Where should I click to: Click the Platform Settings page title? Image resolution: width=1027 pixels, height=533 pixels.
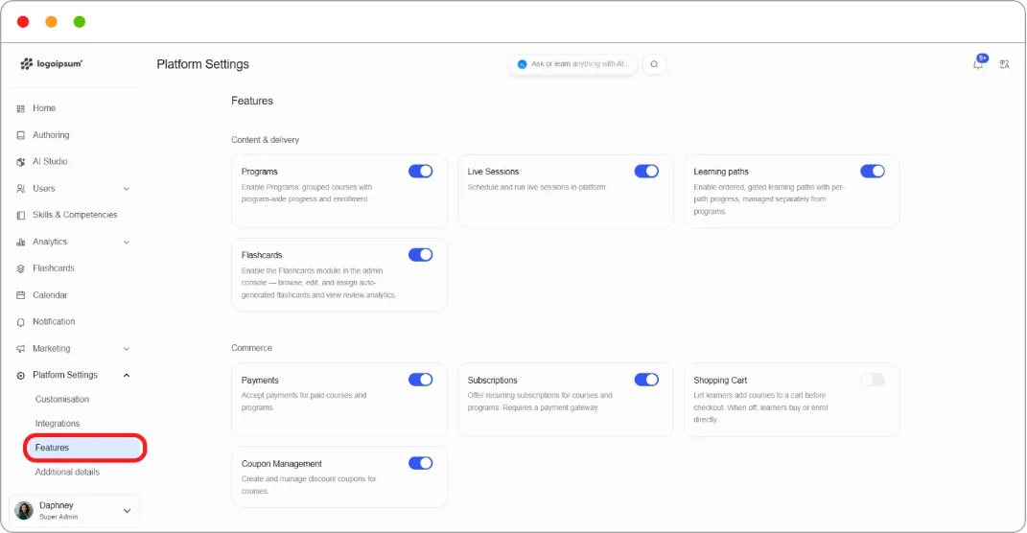tap(203, 64)
